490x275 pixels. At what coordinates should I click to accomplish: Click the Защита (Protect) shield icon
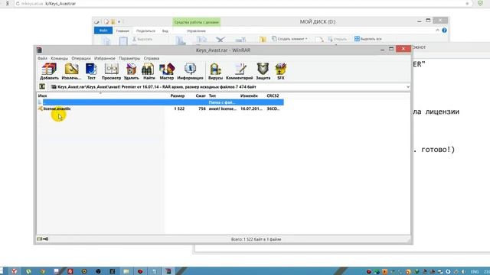pos(263,71)
